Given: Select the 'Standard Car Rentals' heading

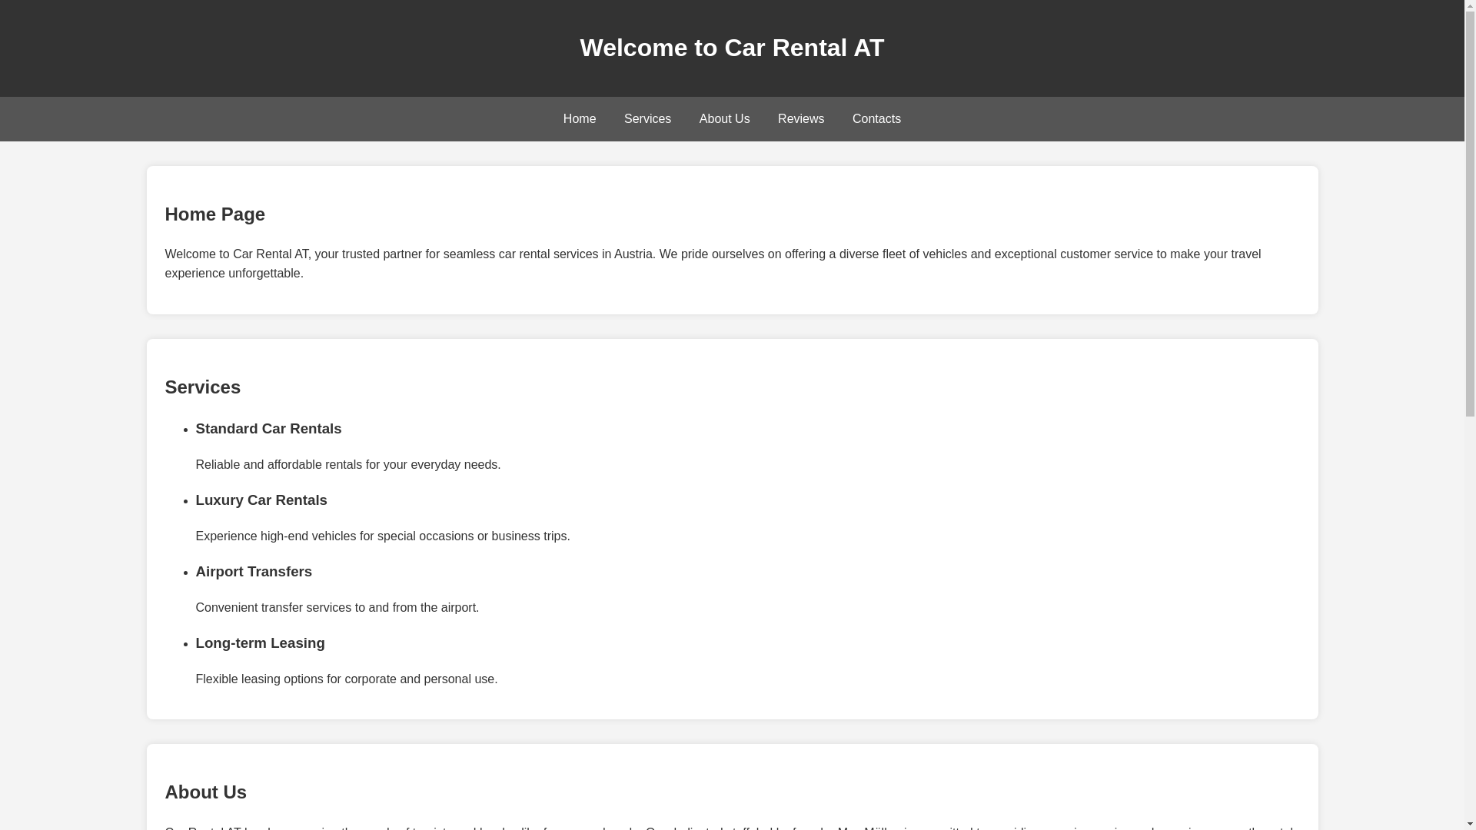Looking at the screenshot, I should [268, 429].
